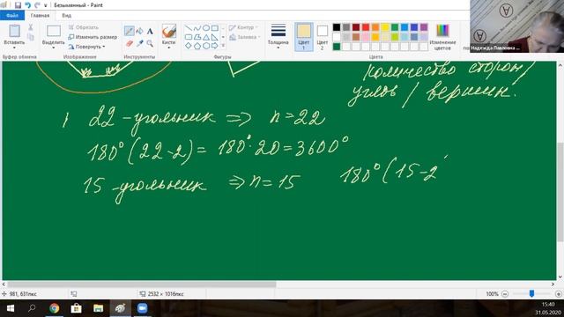Zoom in with plus button
The height and width of the screenshot is (317, 564).
(x=558, y=294)
